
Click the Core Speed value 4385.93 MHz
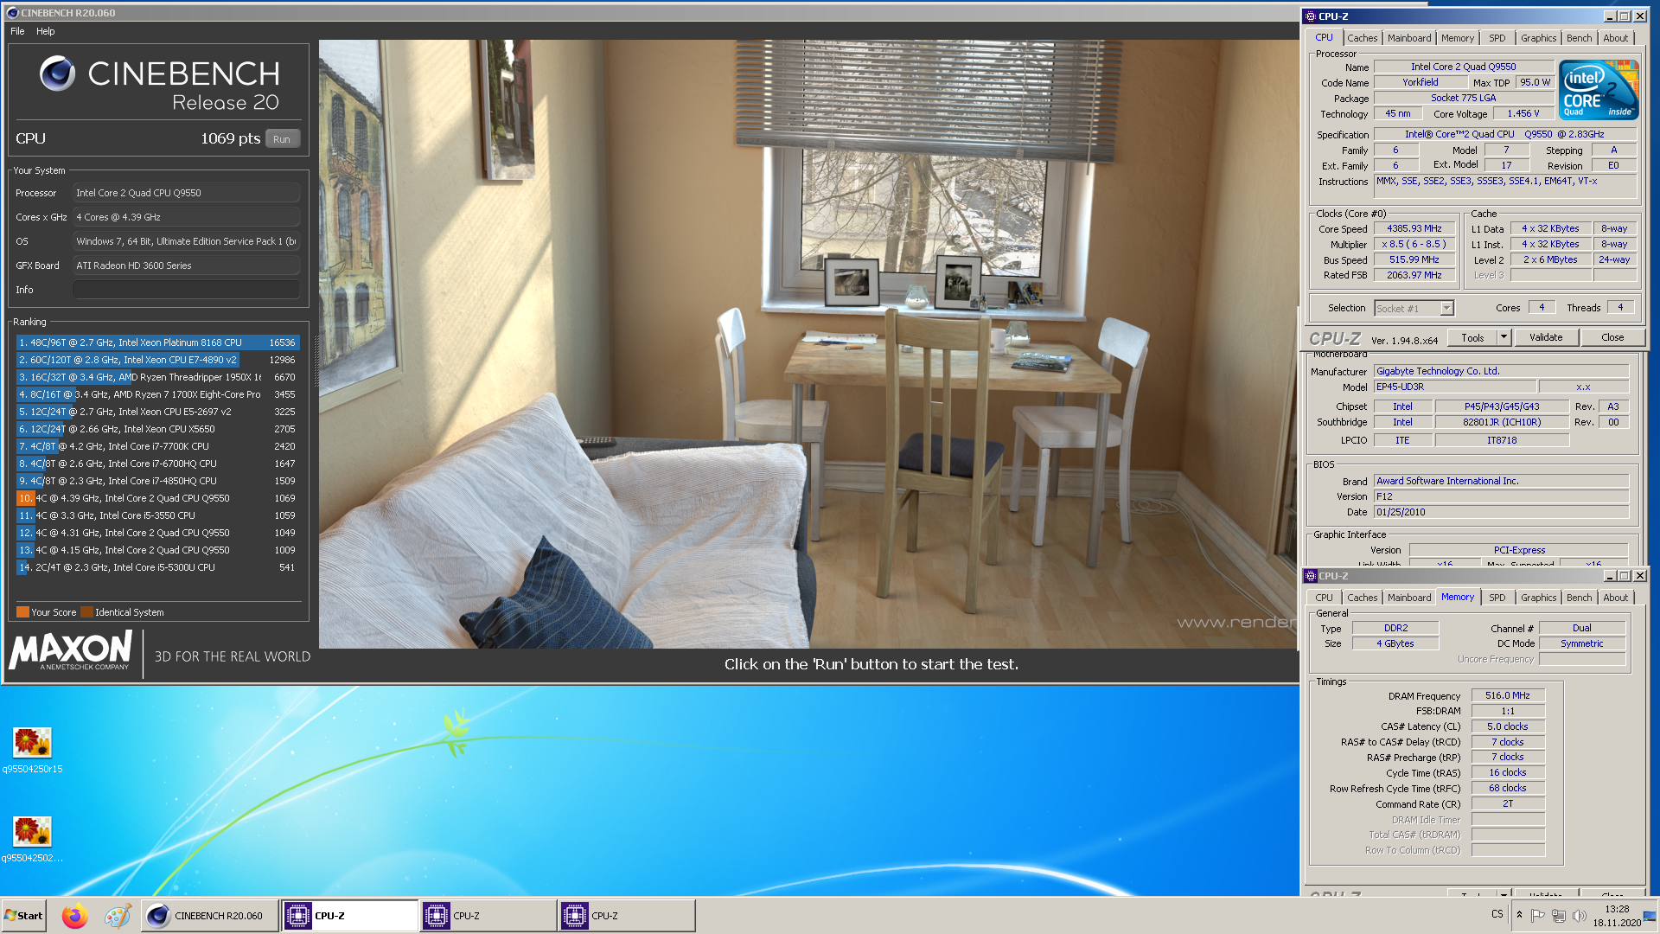(1414, 229)
